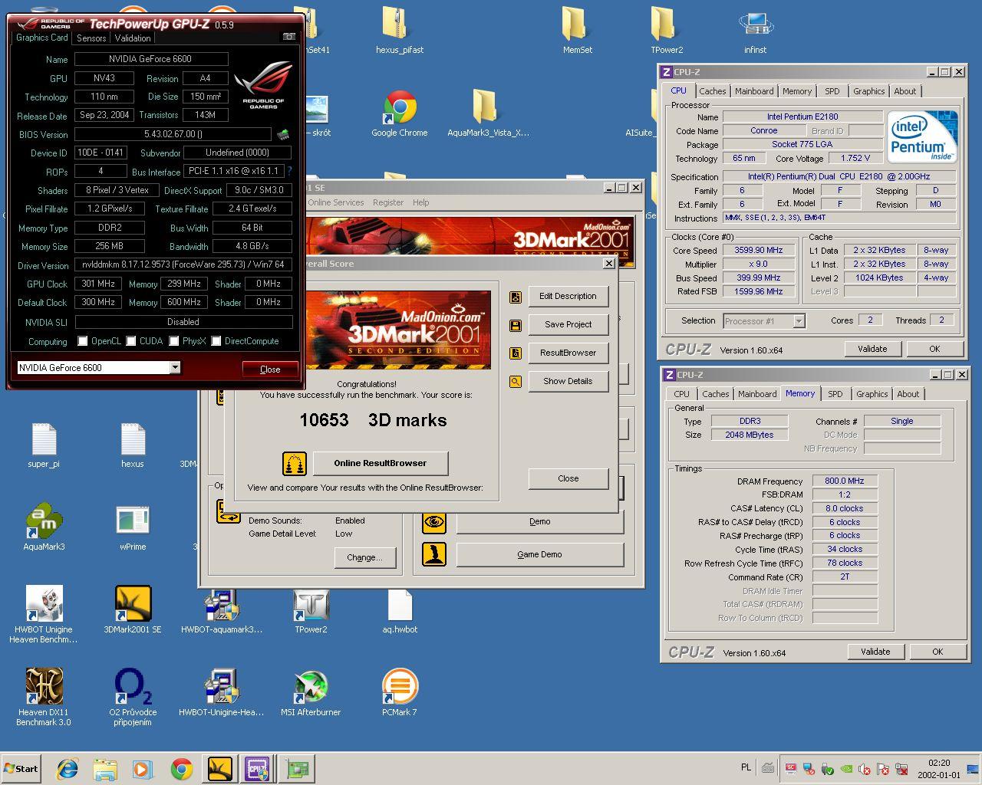Click the red Close button in GPU-Z
The width and height of the screenshot is (982, 785).
click(x=270, y=370)
